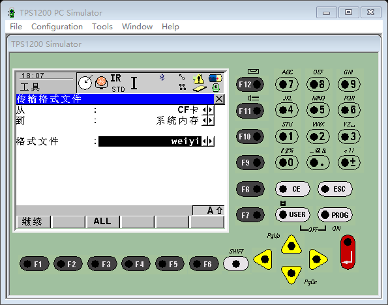This screenshot has height=305, width=388.
Task: Click the F6 key below the screen
Action: 204,264
